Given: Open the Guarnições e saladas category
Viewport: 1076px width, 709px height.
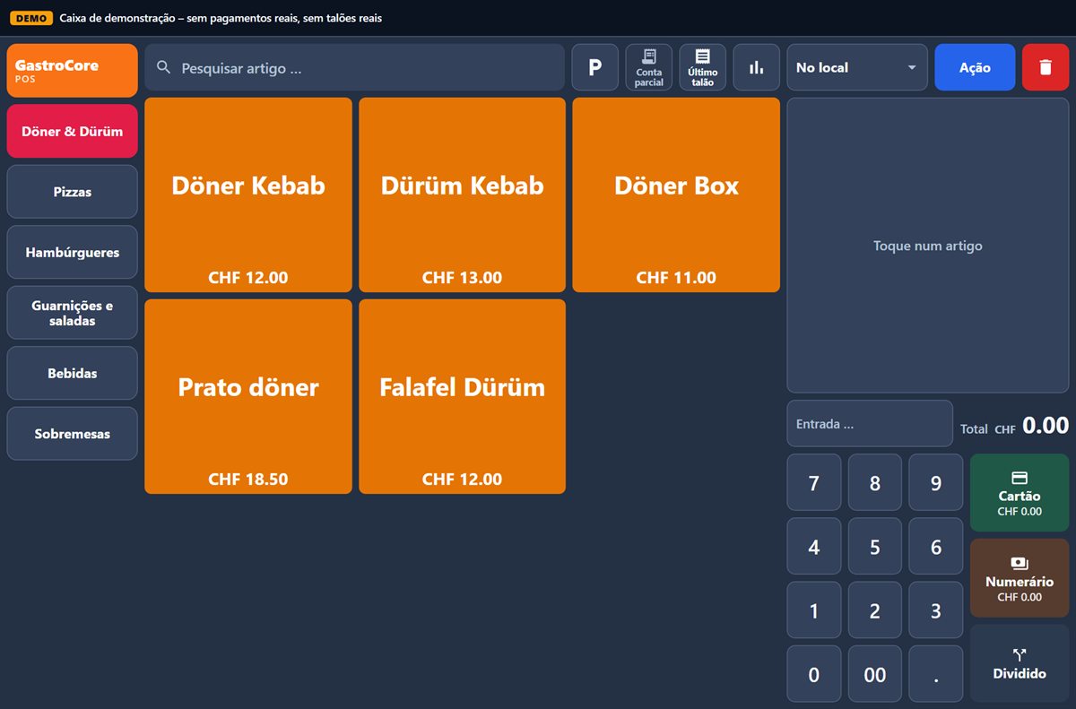Looking at the screenshot, I should pyautogui.click(x=73, y=313).
